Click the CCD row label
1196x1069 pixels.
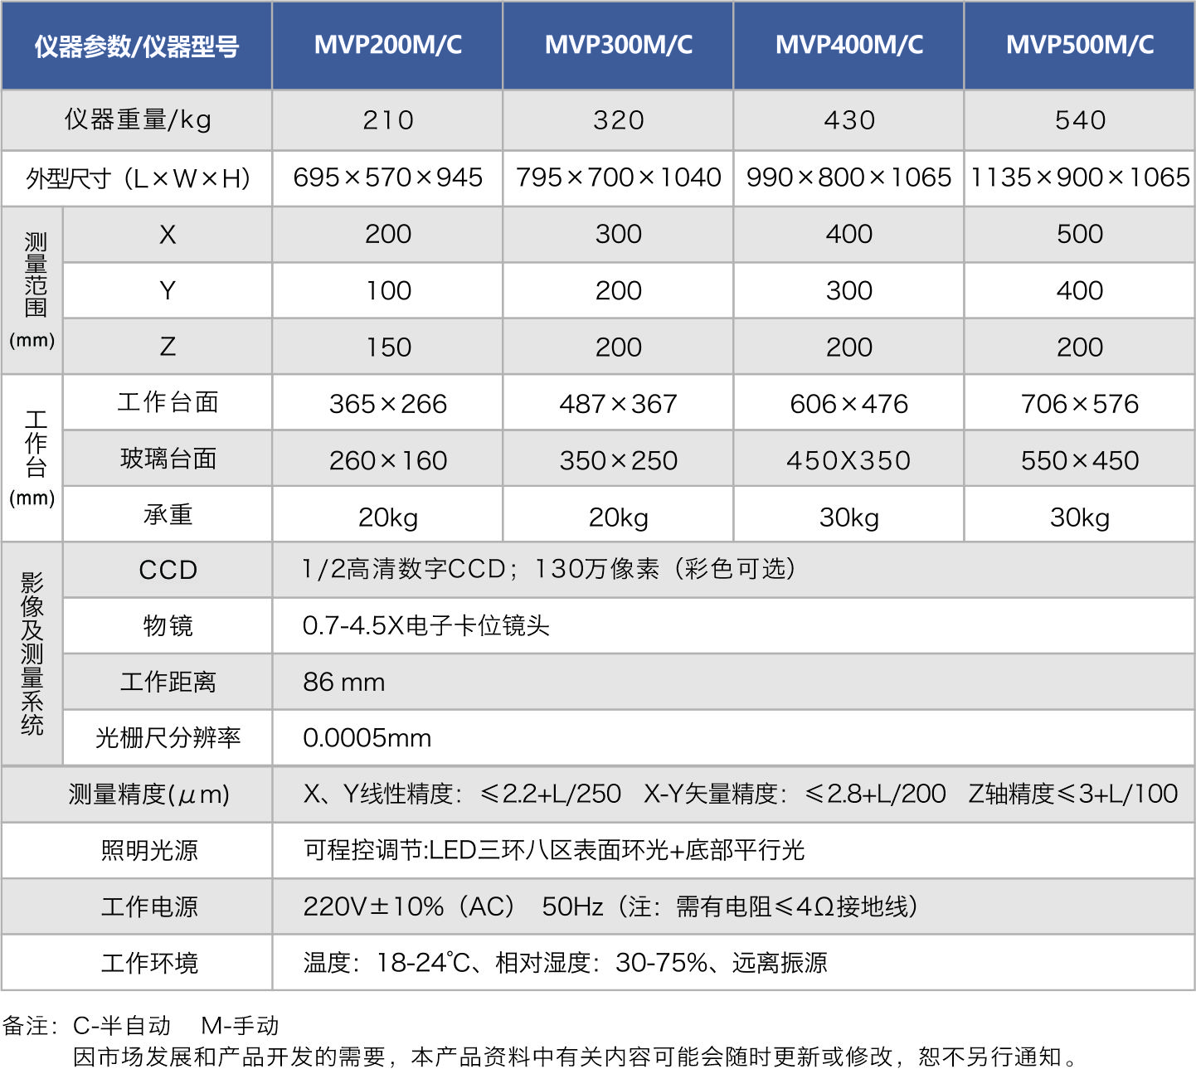[x=168, y=570]
